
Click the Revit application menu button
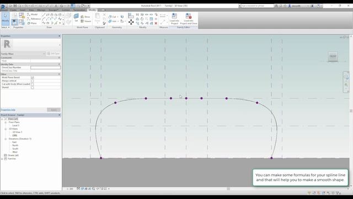point(3,7)
